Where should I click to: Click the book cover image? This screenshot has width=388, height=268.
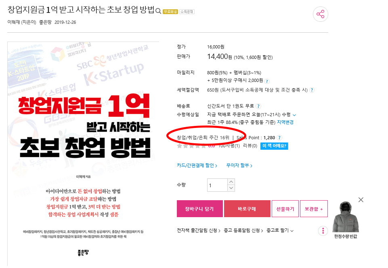pyautogui.click(x=83, y=153)
